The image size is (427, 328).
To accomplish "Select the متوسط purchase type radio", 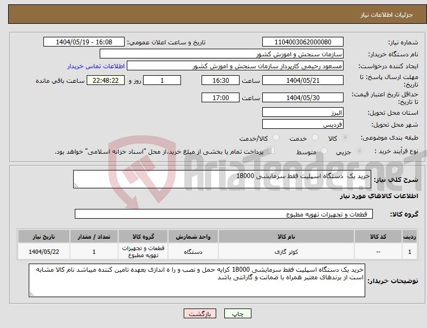I will pyautogui.click(x=324, y=150).
